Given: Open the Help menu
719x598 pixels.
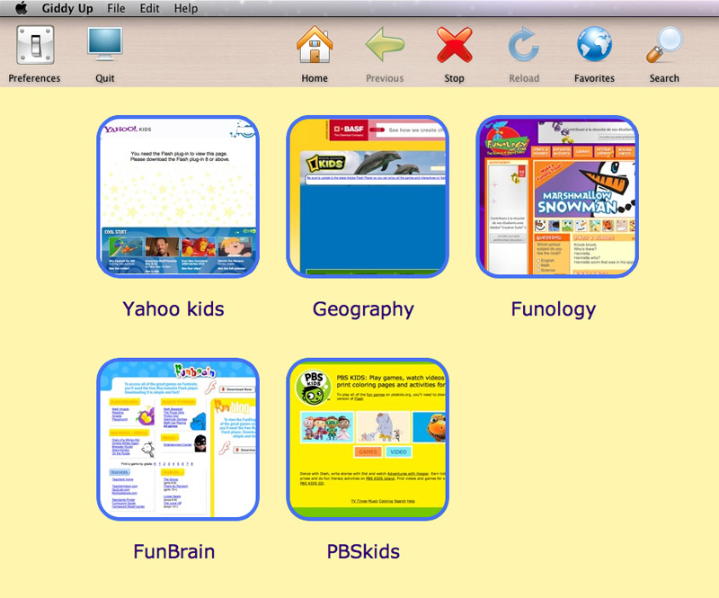Looking at the screenshot, I should coord(186,8).
